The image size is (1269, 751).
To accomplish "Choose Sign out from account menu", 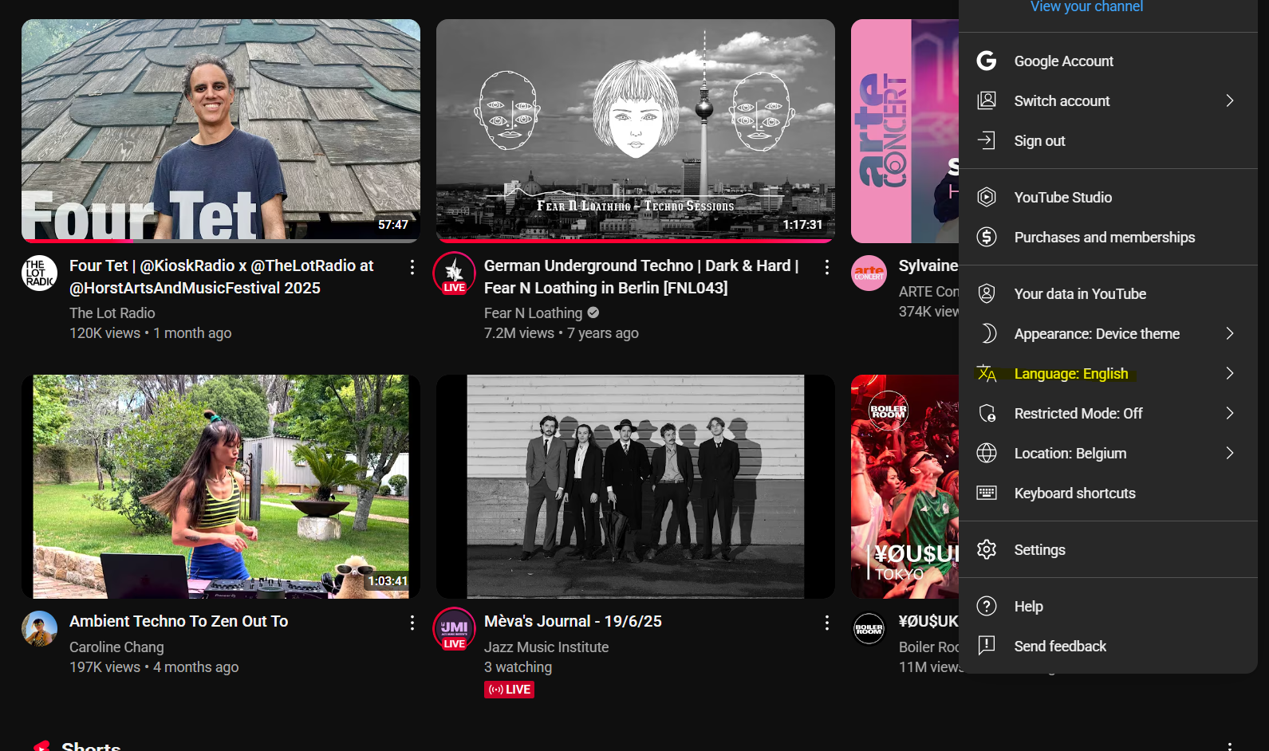I will click(x=1108, y=140).
